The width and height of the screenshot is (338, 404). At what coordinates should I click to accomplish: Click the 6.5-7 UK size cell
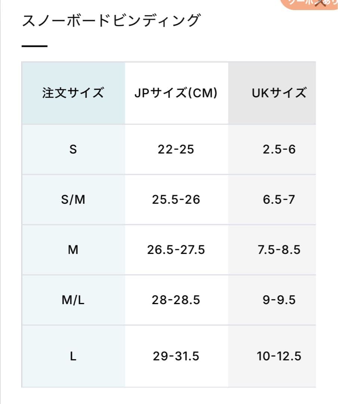[x=279, y=200]
